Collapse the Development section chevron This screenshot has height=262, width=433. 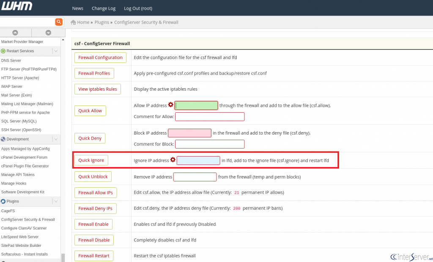56,139
